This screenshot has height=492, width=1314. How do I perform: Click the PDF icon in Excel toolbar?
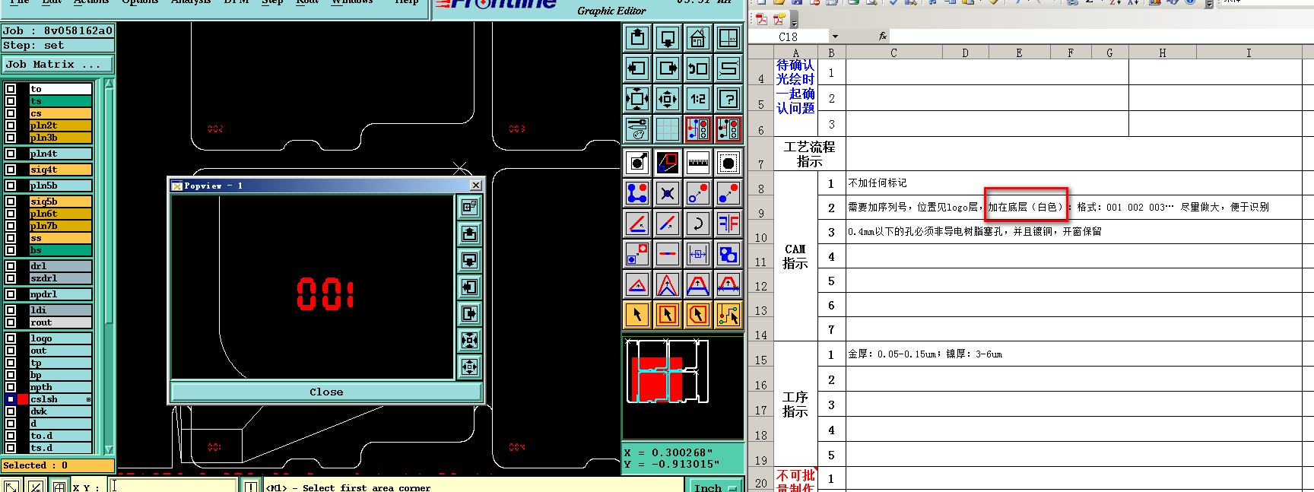762,19
